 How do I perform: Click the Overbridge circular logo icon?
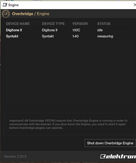[6, 14]
